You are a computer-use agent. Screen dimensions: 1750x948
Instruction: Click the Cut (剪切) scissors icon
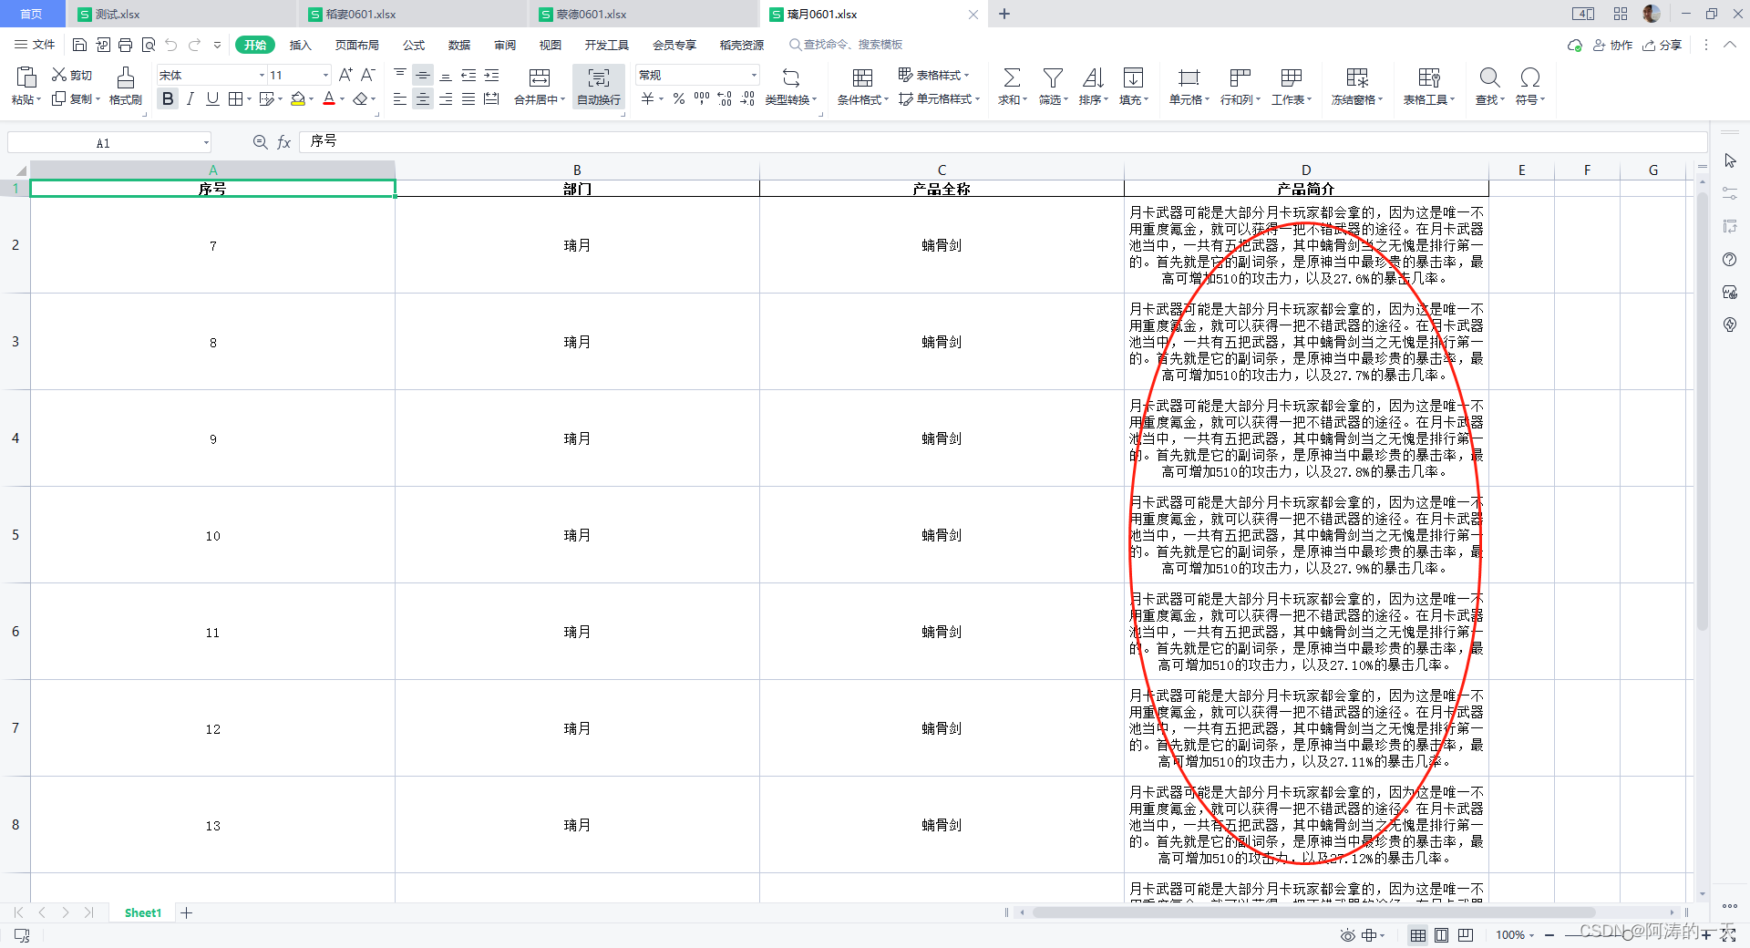[59, 75]
